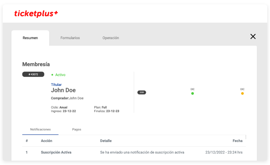Switch to the Pagos sub-tab
This screenshot has width=270, height=165.
77,129
